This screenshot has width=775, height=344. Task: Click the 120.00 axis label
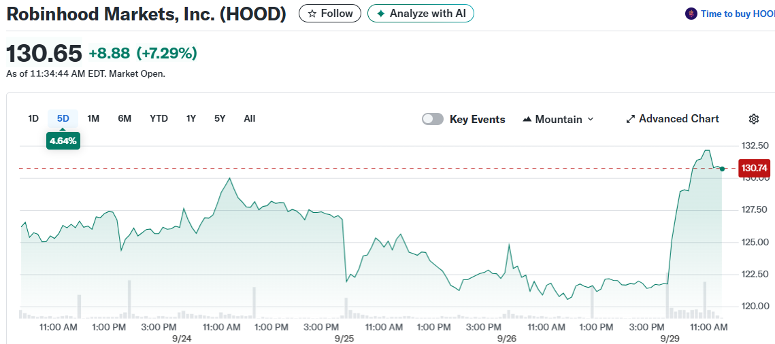[x=754, y=306]
